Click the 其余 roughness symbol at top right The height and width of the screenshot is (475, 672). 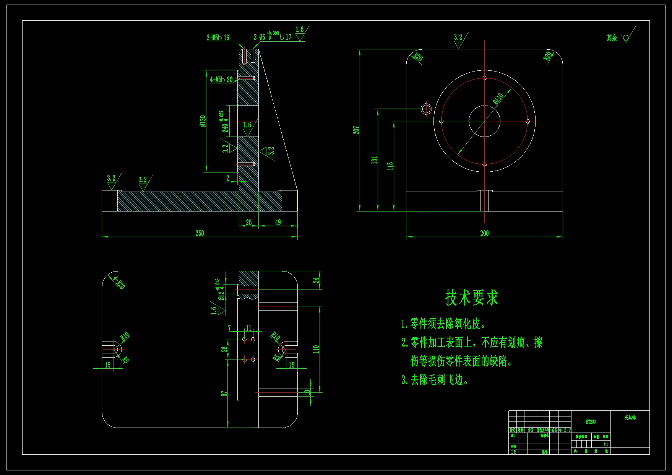620,37
